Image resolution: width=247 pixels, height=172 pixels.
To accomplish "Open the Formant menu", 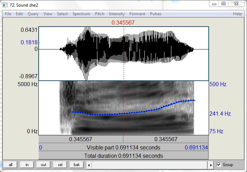I will (x=137, y=14).
